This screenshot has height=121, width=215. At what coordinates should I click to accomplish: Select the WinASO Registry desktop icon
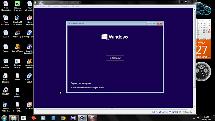click(17, 6)
